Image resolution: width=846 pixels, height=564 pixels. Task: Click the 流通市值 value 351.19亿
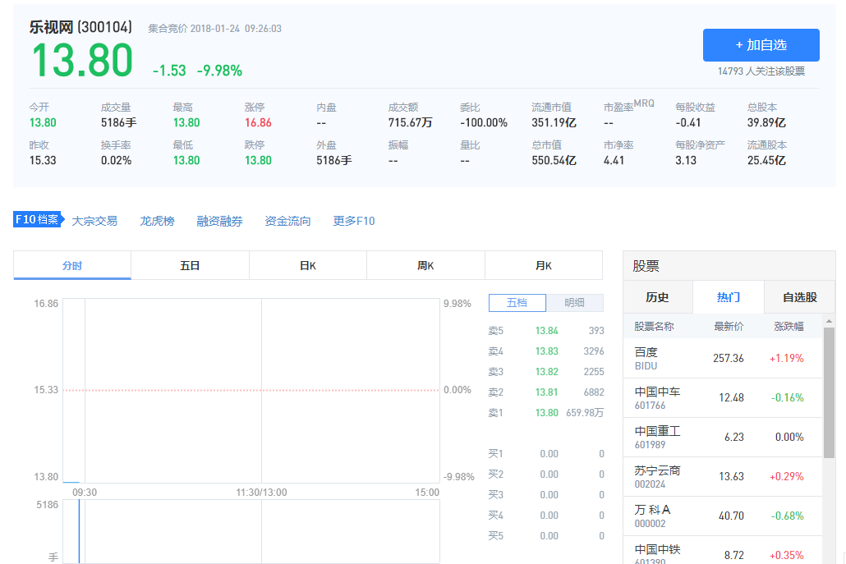(554, 122)
